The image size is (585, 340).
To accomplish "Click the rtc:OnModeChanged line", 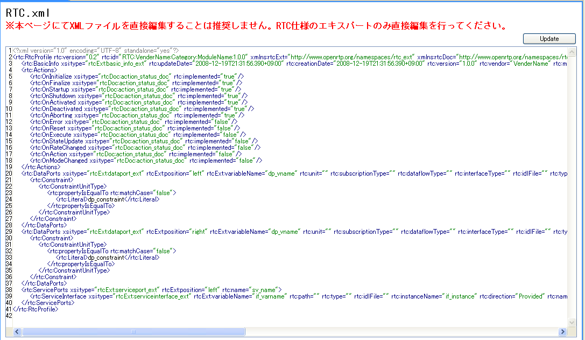I will (146, 161).
